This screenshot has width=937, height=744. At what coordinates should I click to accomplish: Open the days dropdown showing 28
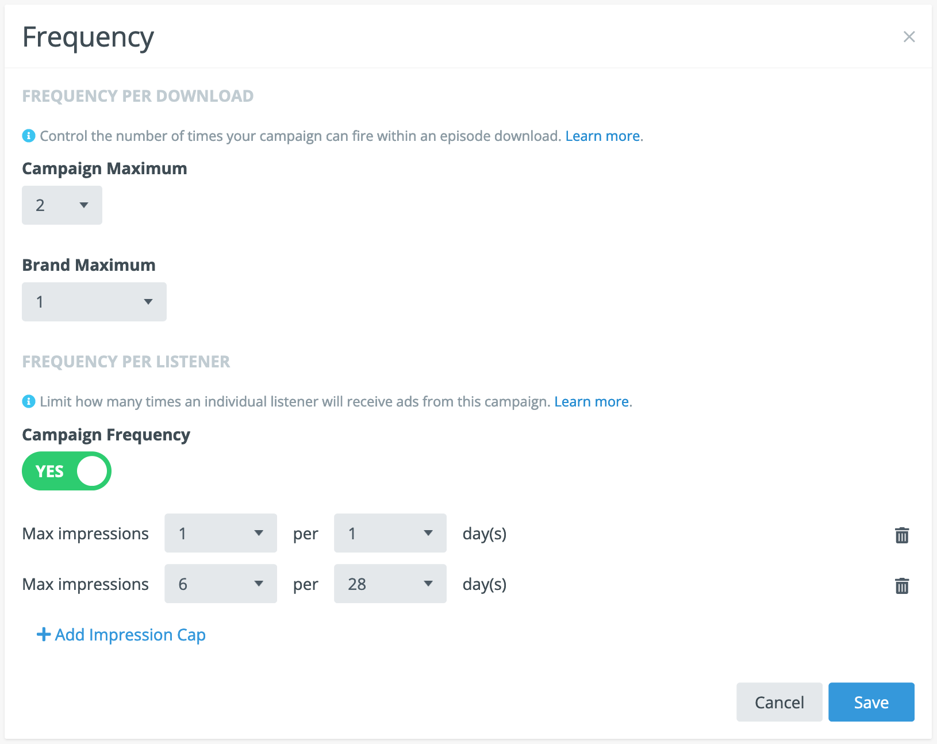tap(390, 584)
